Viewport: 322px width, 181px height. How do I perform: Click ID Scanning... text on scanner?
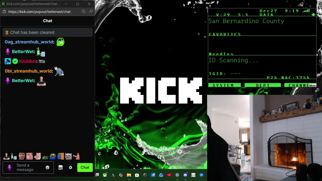click(233, 60)
